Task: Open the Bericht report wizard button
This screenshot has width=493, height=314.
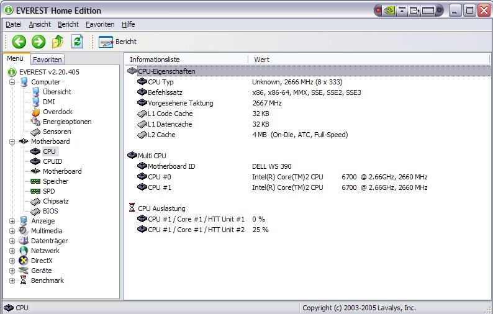Action: pos(117,42)
